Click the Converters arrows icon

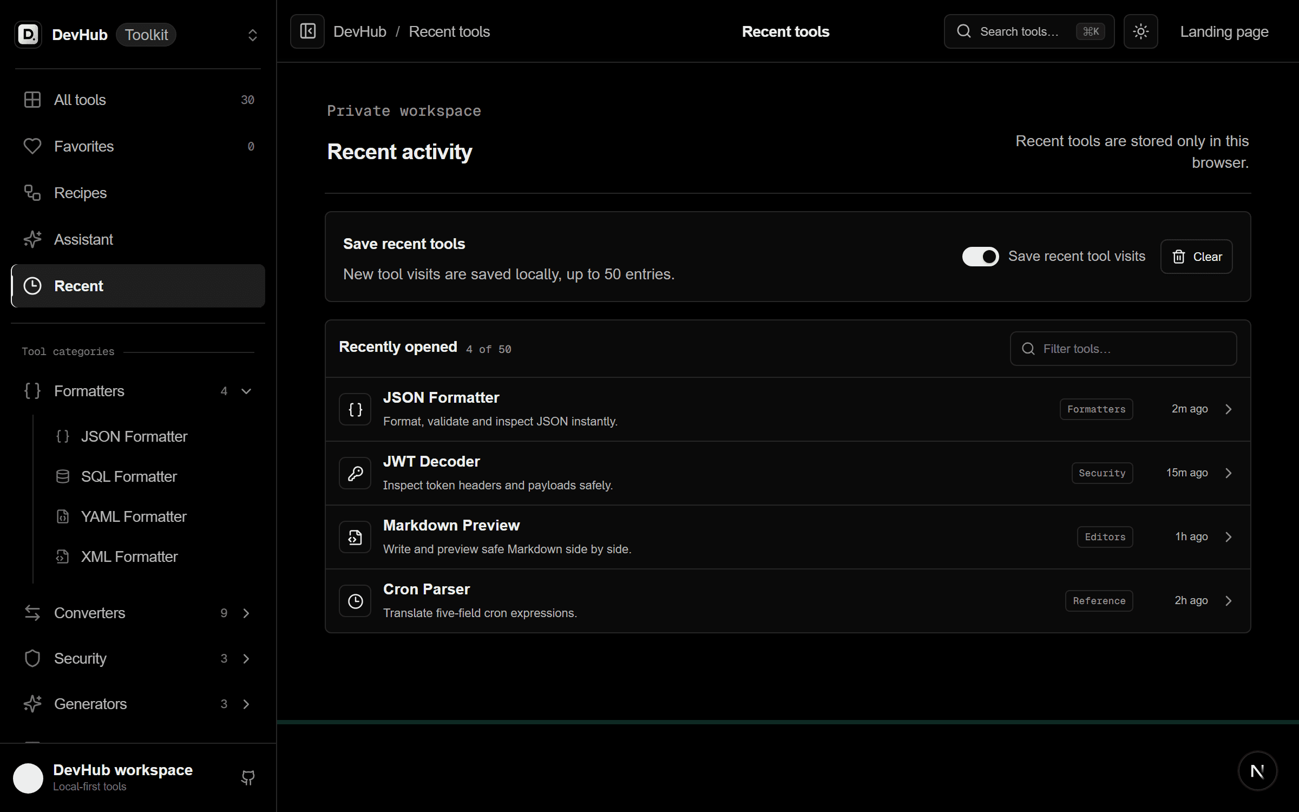tap(32, 613)
